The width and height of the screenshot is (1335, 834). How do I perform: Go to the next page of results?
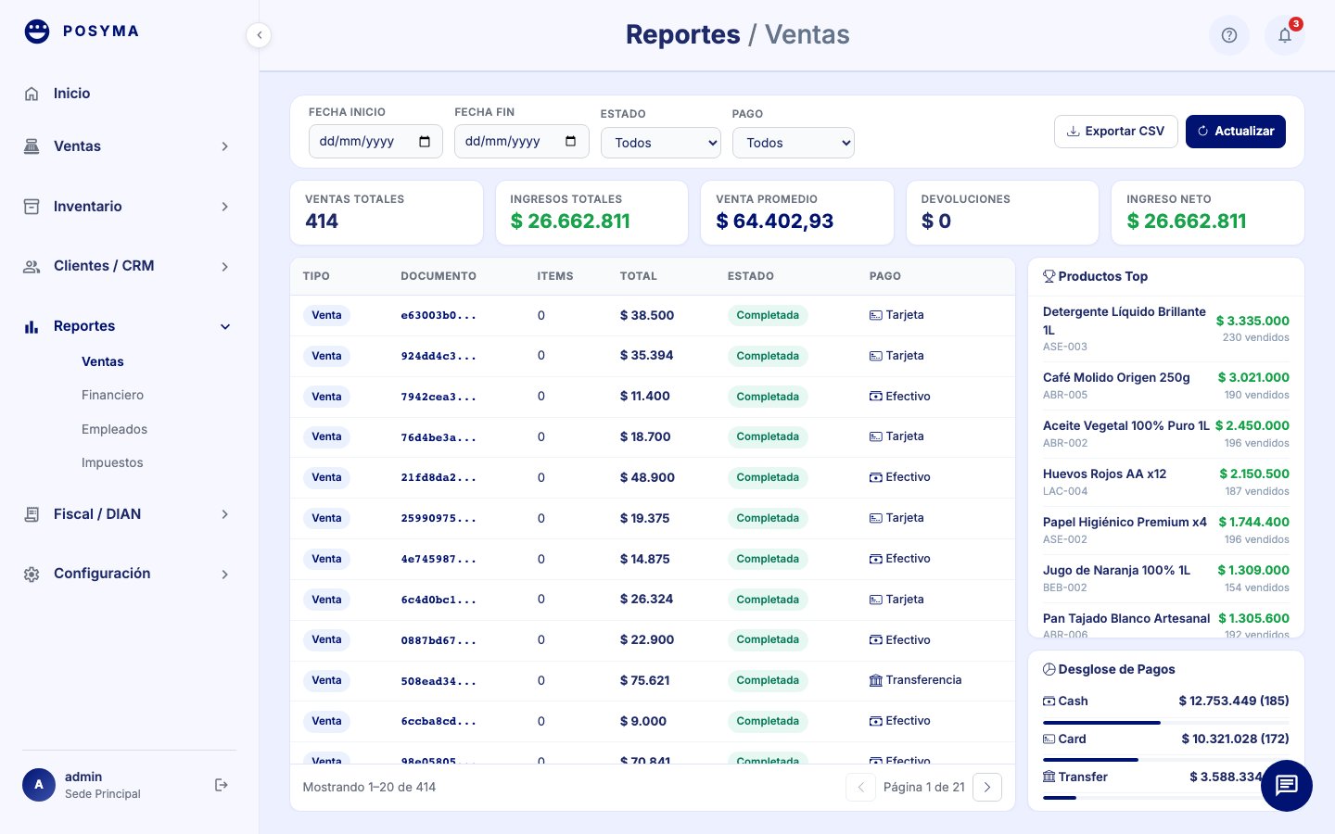click(986, 787)
